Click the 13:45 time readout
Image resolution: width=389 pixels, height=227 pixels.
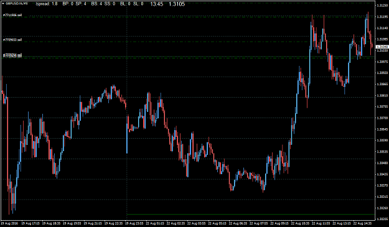pos(157,4)
